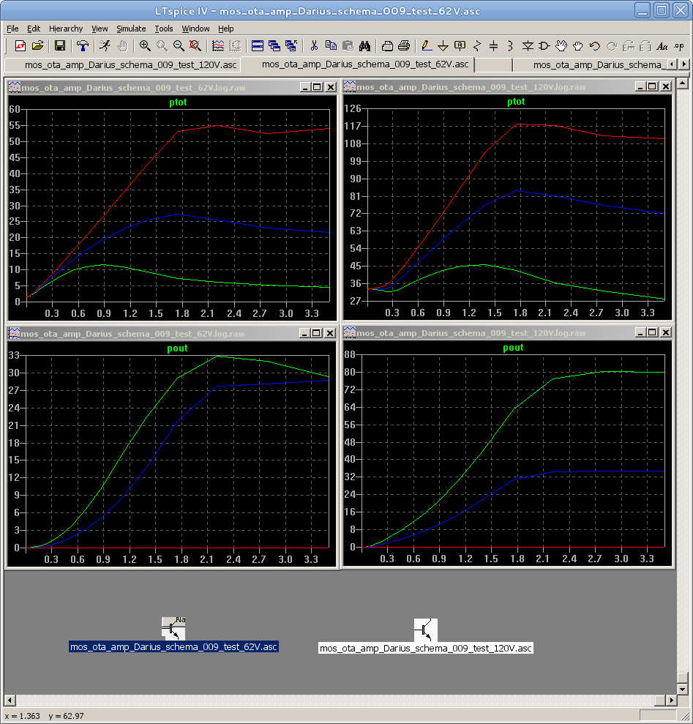The image size is (693, 724).
Task: Click the Print Setup icon
Action: tap(387, 45)
